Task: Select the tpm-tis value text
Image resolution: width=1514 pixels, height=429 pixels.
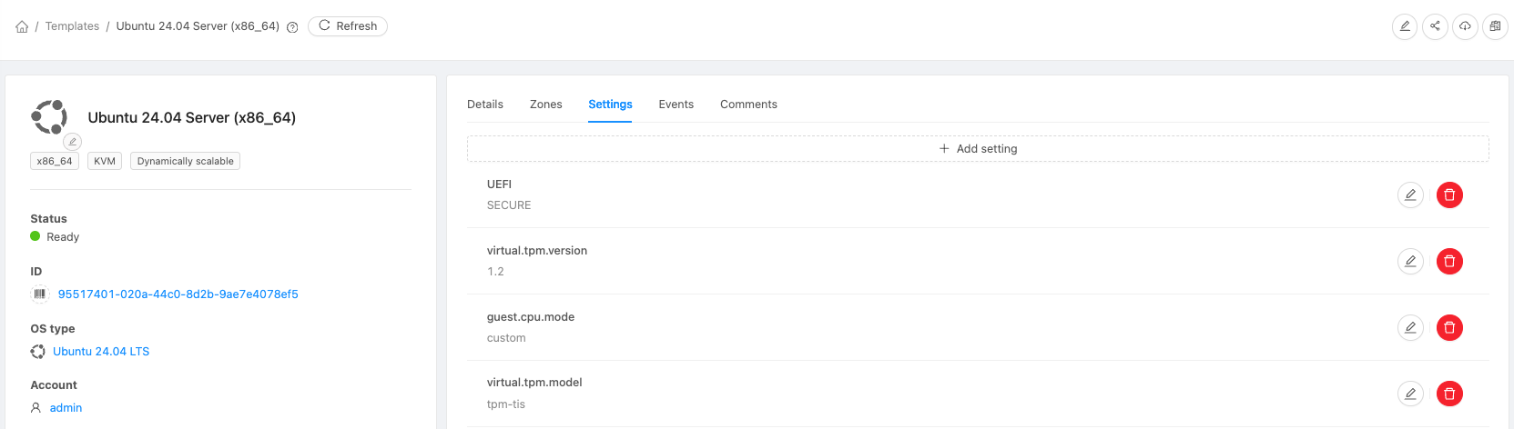Action: pyautogui.click(x=506, y=404)
